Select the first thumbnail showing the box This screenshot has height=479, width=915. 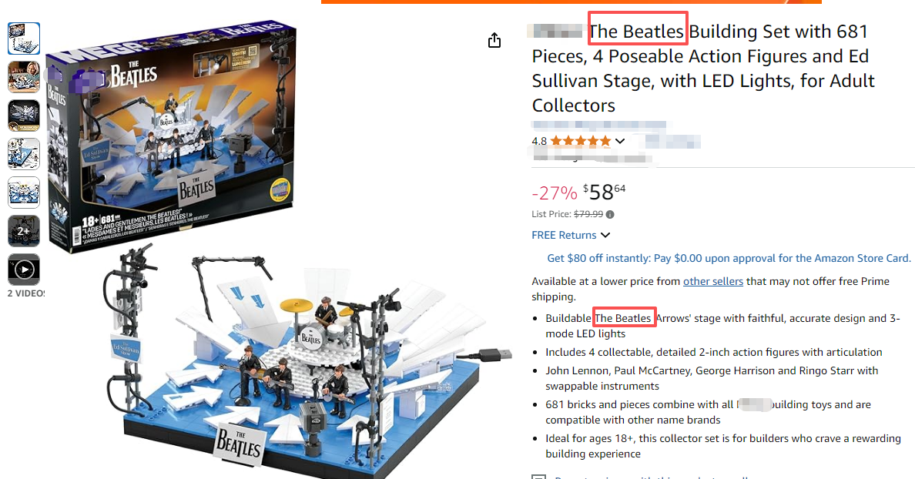click(24, 39)
